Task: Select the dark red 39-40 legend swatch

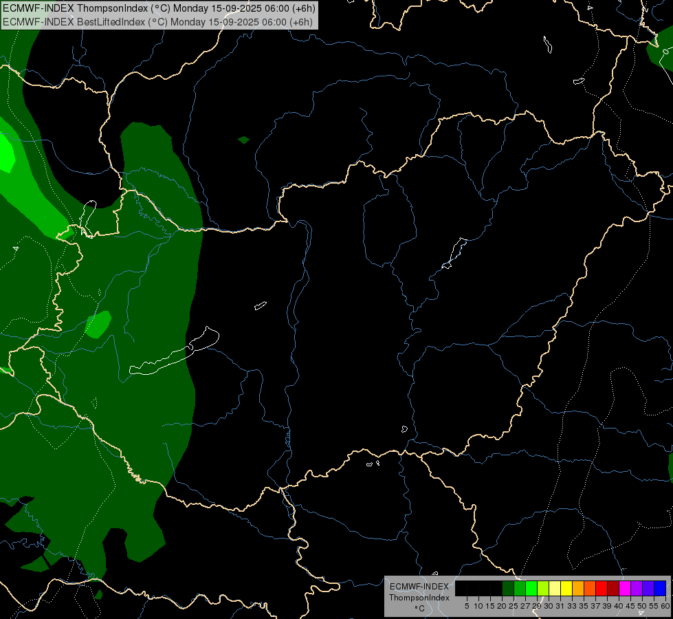Action: tap(613, 588)
